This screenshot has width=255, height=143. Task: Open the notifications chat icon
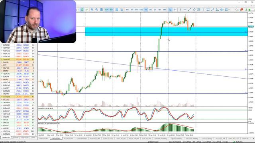pyautogui.click(x=241, y=10)
